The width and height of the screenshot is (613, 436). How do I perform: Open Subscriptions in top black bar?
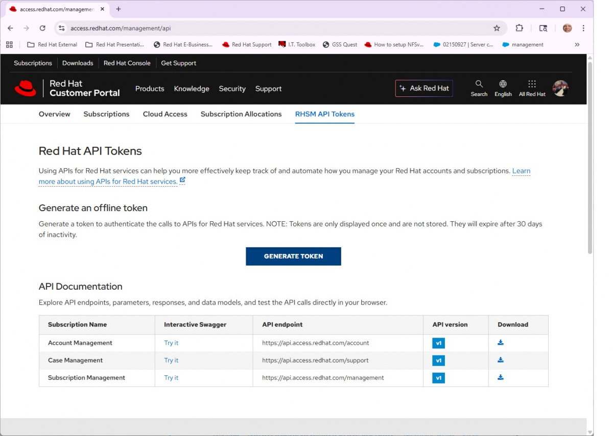[x=33, y=63]
